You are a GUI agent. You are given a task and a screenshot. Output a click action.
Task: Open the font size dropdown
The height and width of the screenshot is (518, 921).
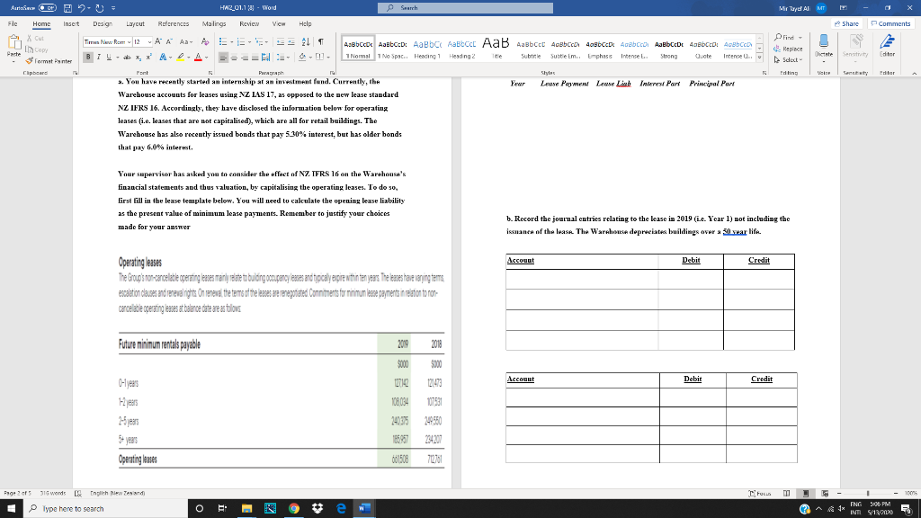(x=149, y=41)
